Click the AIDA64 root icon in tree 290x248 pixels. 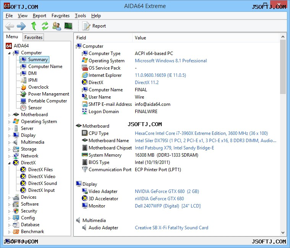(x=9, y=46)
